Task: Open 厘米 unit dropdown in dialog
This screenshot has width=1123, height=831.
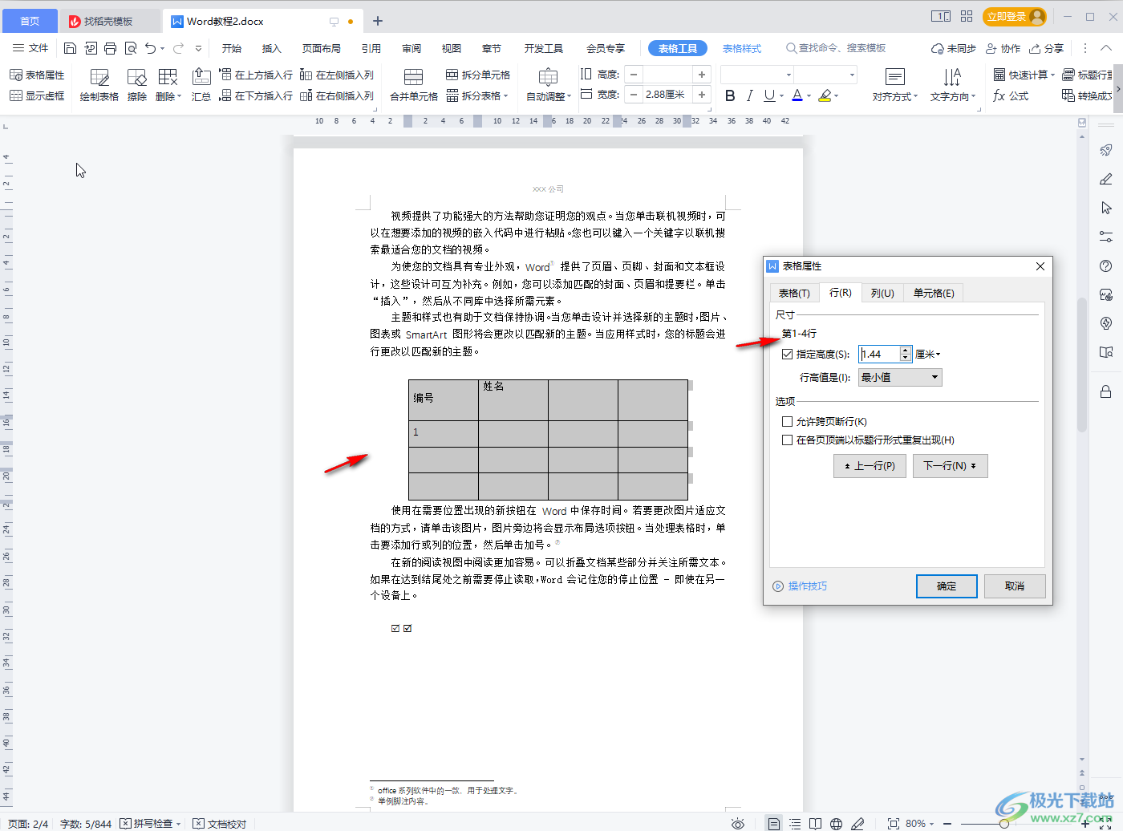Action: point(928,354)
